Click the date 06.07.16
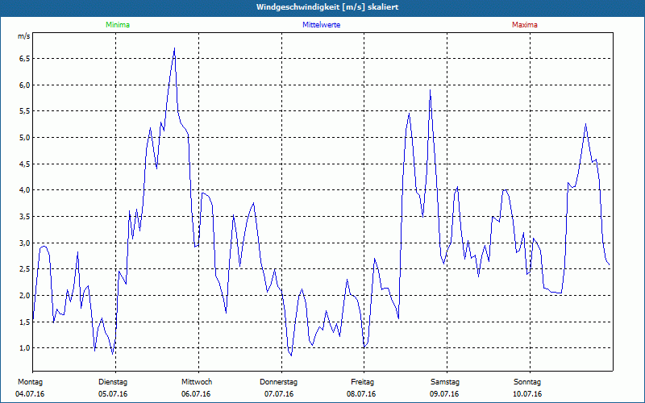This screenshot has height=403, width=645. (196, 394)
